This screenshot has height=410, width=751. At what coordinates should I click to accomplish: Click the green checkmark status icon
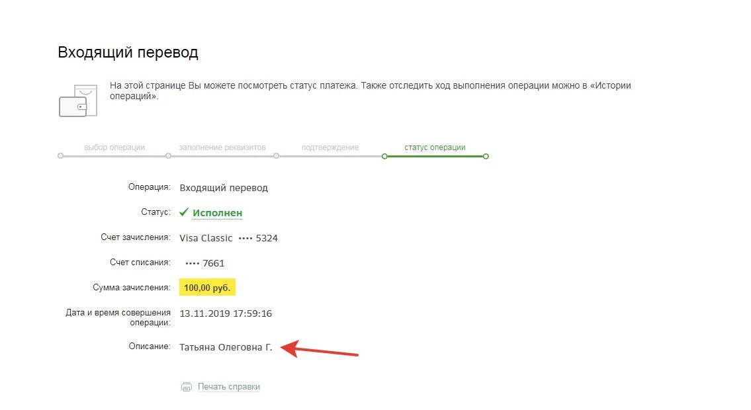[184, 212]
